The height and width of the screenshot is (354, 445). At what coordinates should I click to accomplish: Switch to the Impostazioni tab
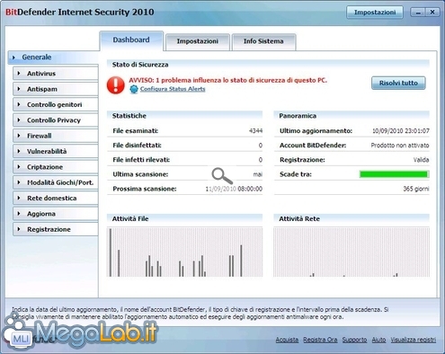pyautogui.click(x=198, y=41)
